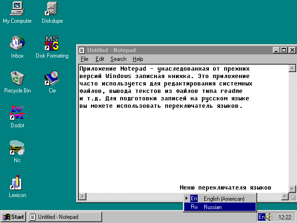The image size is (297, 223).
Task: Open the Dodot desktop icon
Action: click(x=17, y=113)
